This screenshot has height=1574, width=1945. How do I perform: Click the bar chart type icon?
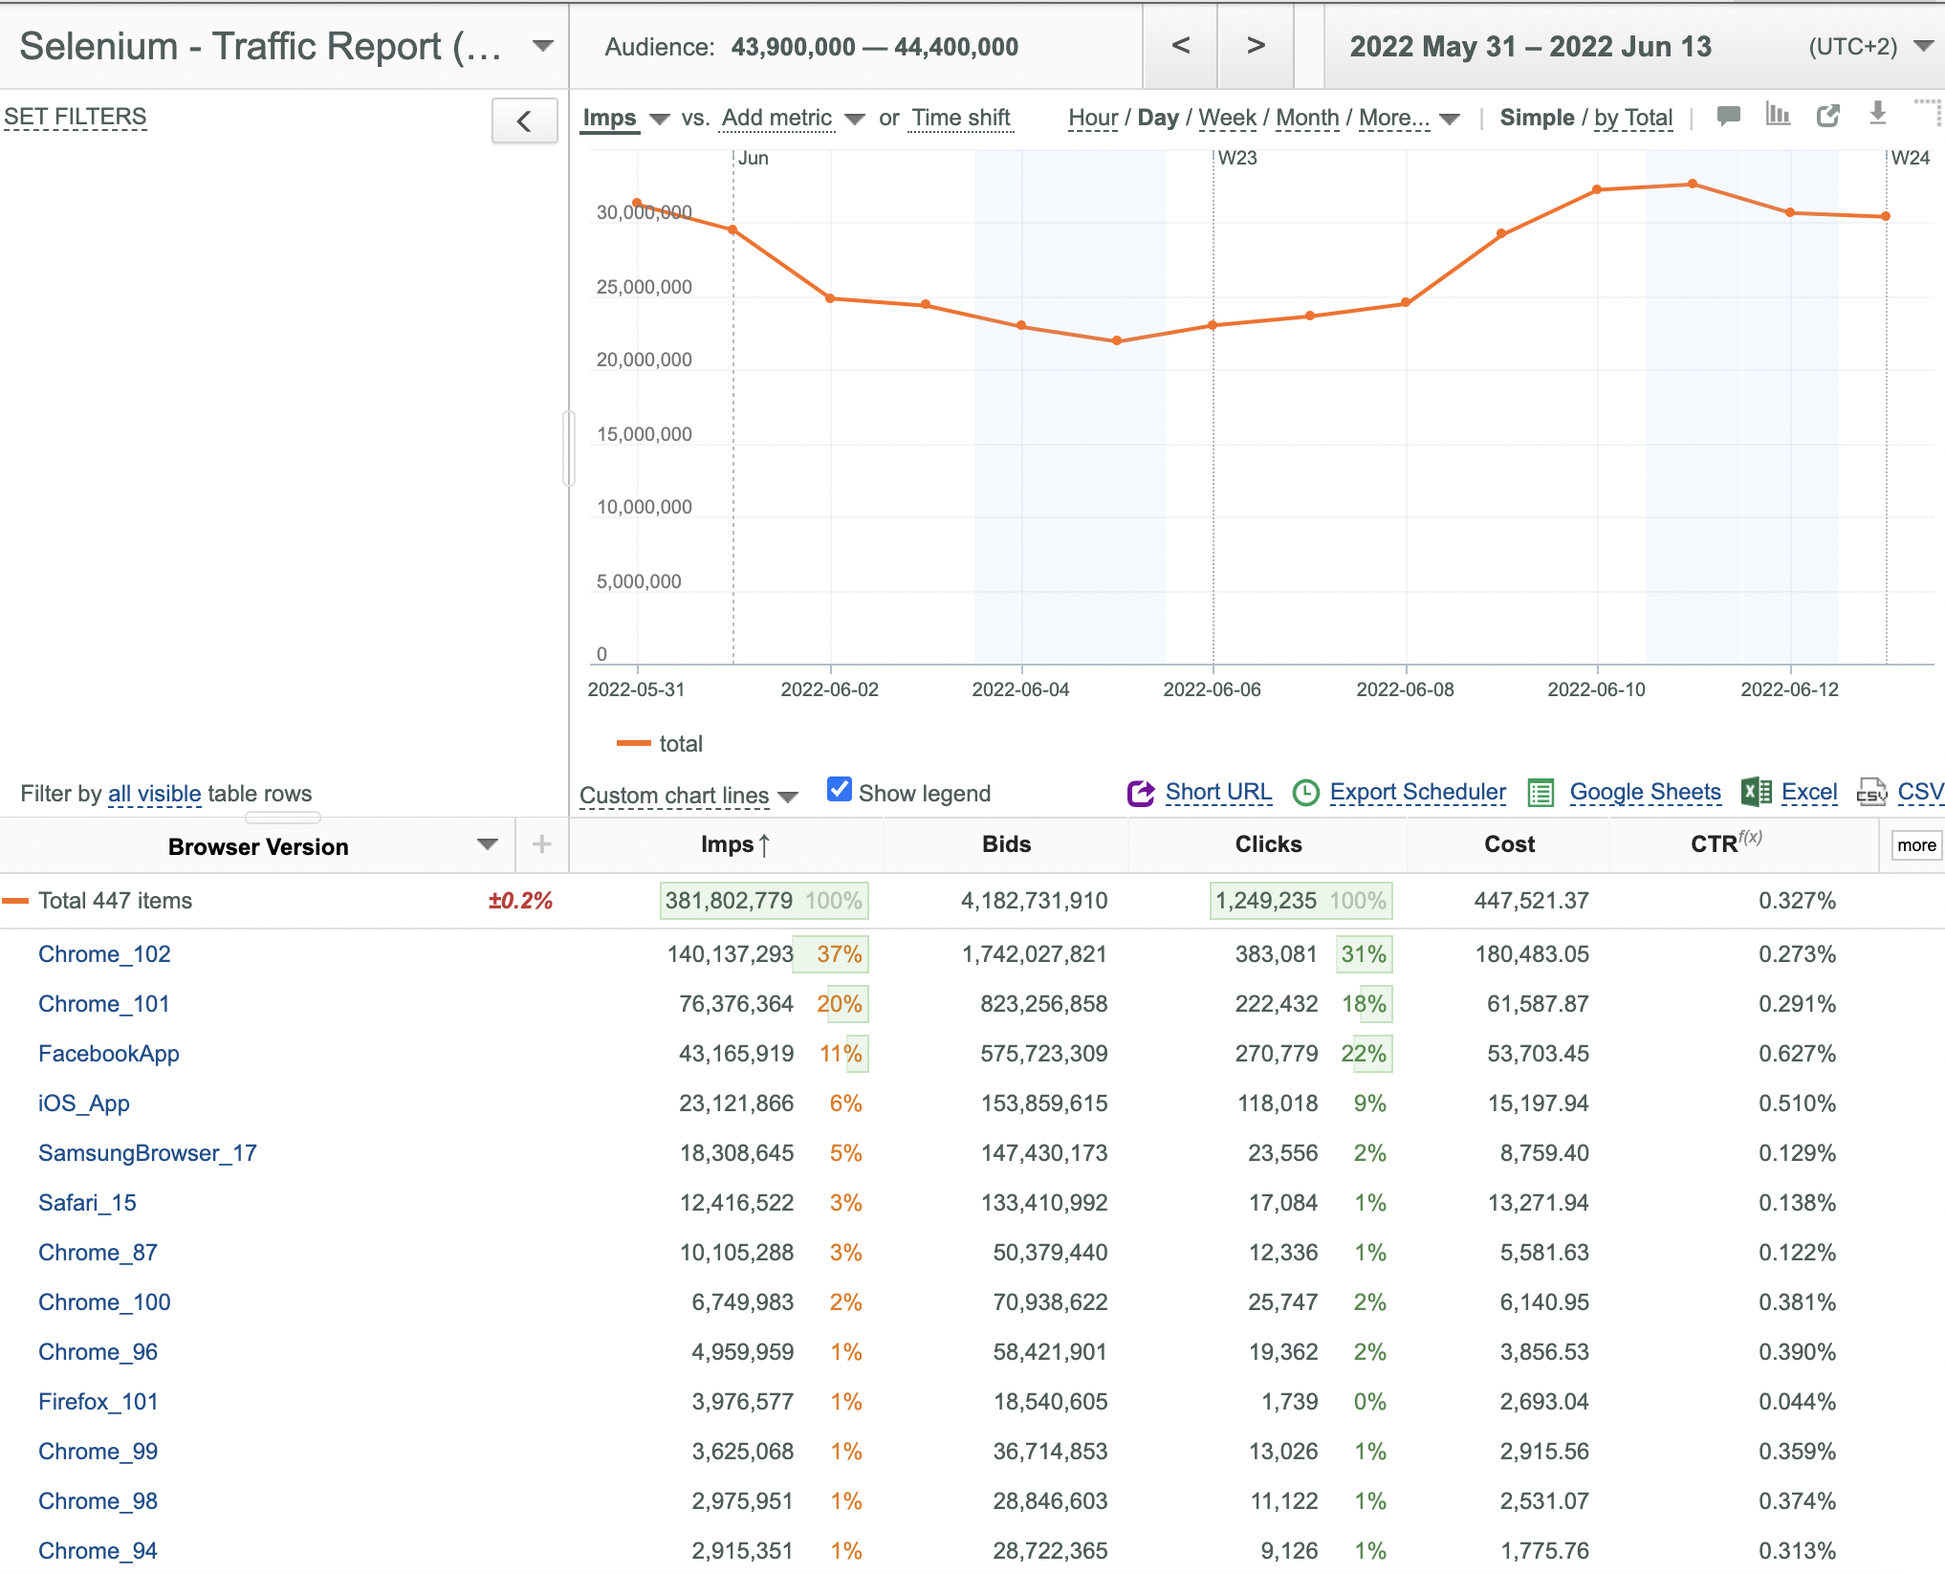pyautogui.click(x=1778, y=116)
